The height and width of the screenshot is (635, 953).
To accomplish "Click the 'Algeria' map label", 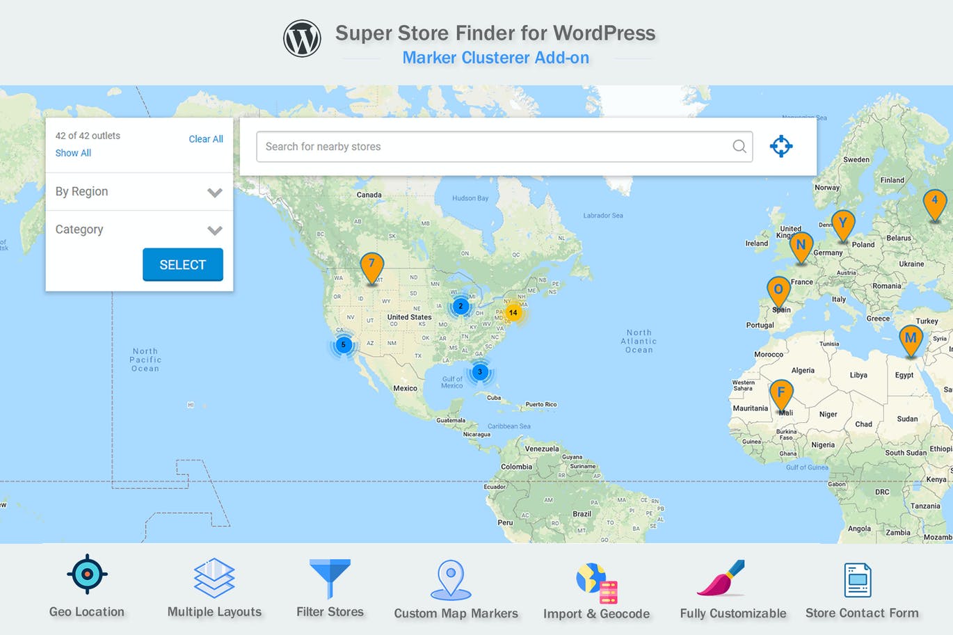I will pos(803,371).
